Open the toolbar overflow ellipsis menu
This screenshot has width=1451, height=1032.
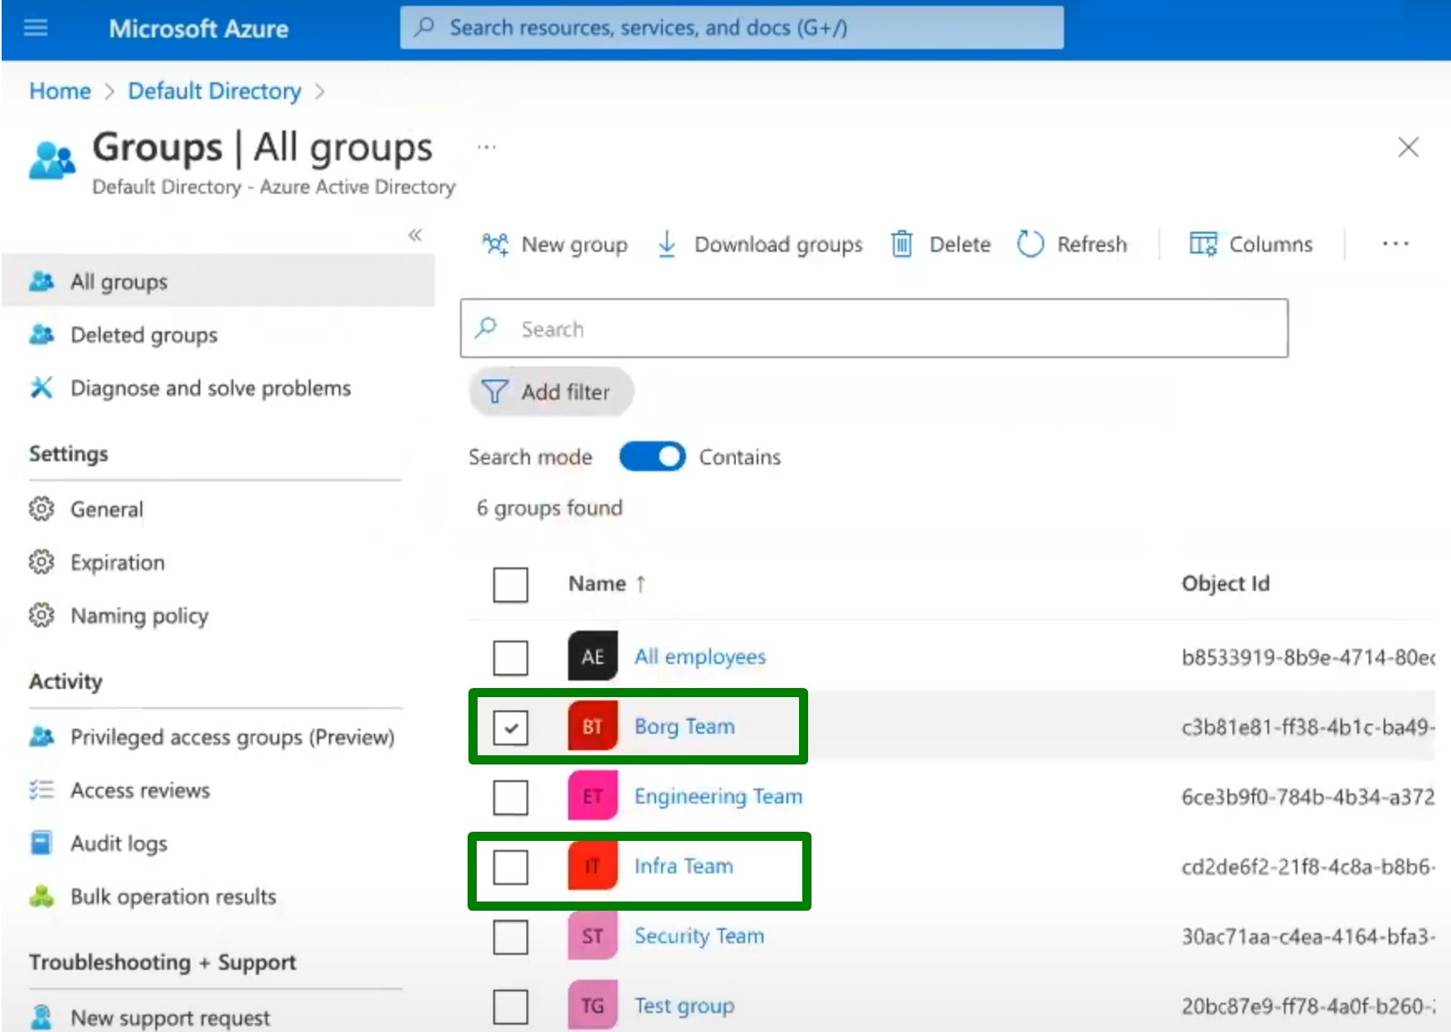pos(1395,244)
